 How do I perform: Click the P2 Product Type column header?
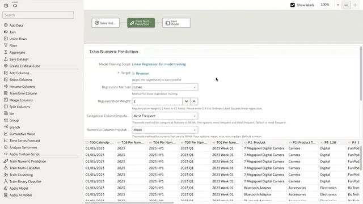click(303, 142)
